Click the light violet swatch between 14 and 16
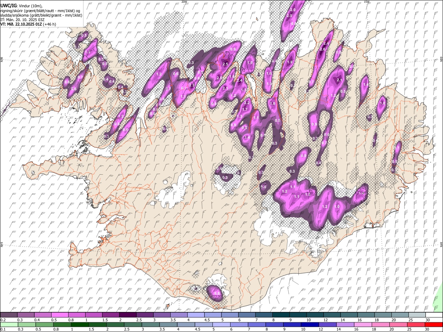Screen dimensions: 443x332 pos(345,324)
